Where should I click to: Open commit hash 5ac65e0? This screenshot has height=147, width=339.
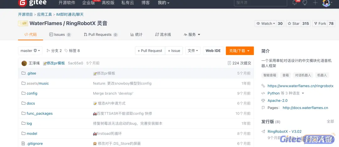click(x=75, y=63)
